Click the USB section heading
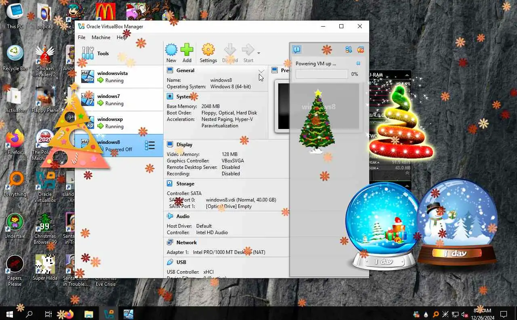Viewport: 517px width, 320px height. click(x=181, y=262)
